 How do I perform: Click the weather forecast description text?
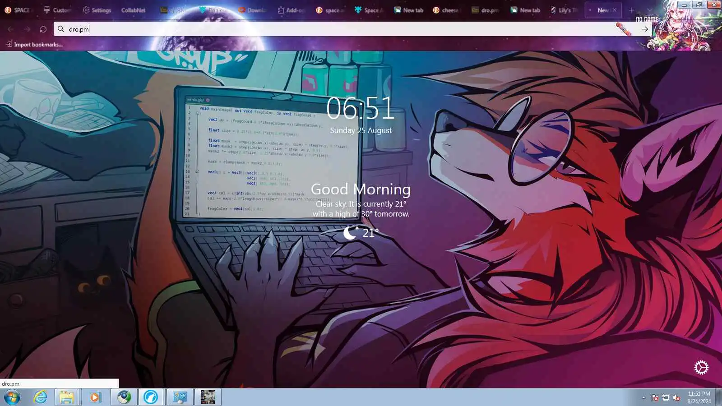point(361,209)
